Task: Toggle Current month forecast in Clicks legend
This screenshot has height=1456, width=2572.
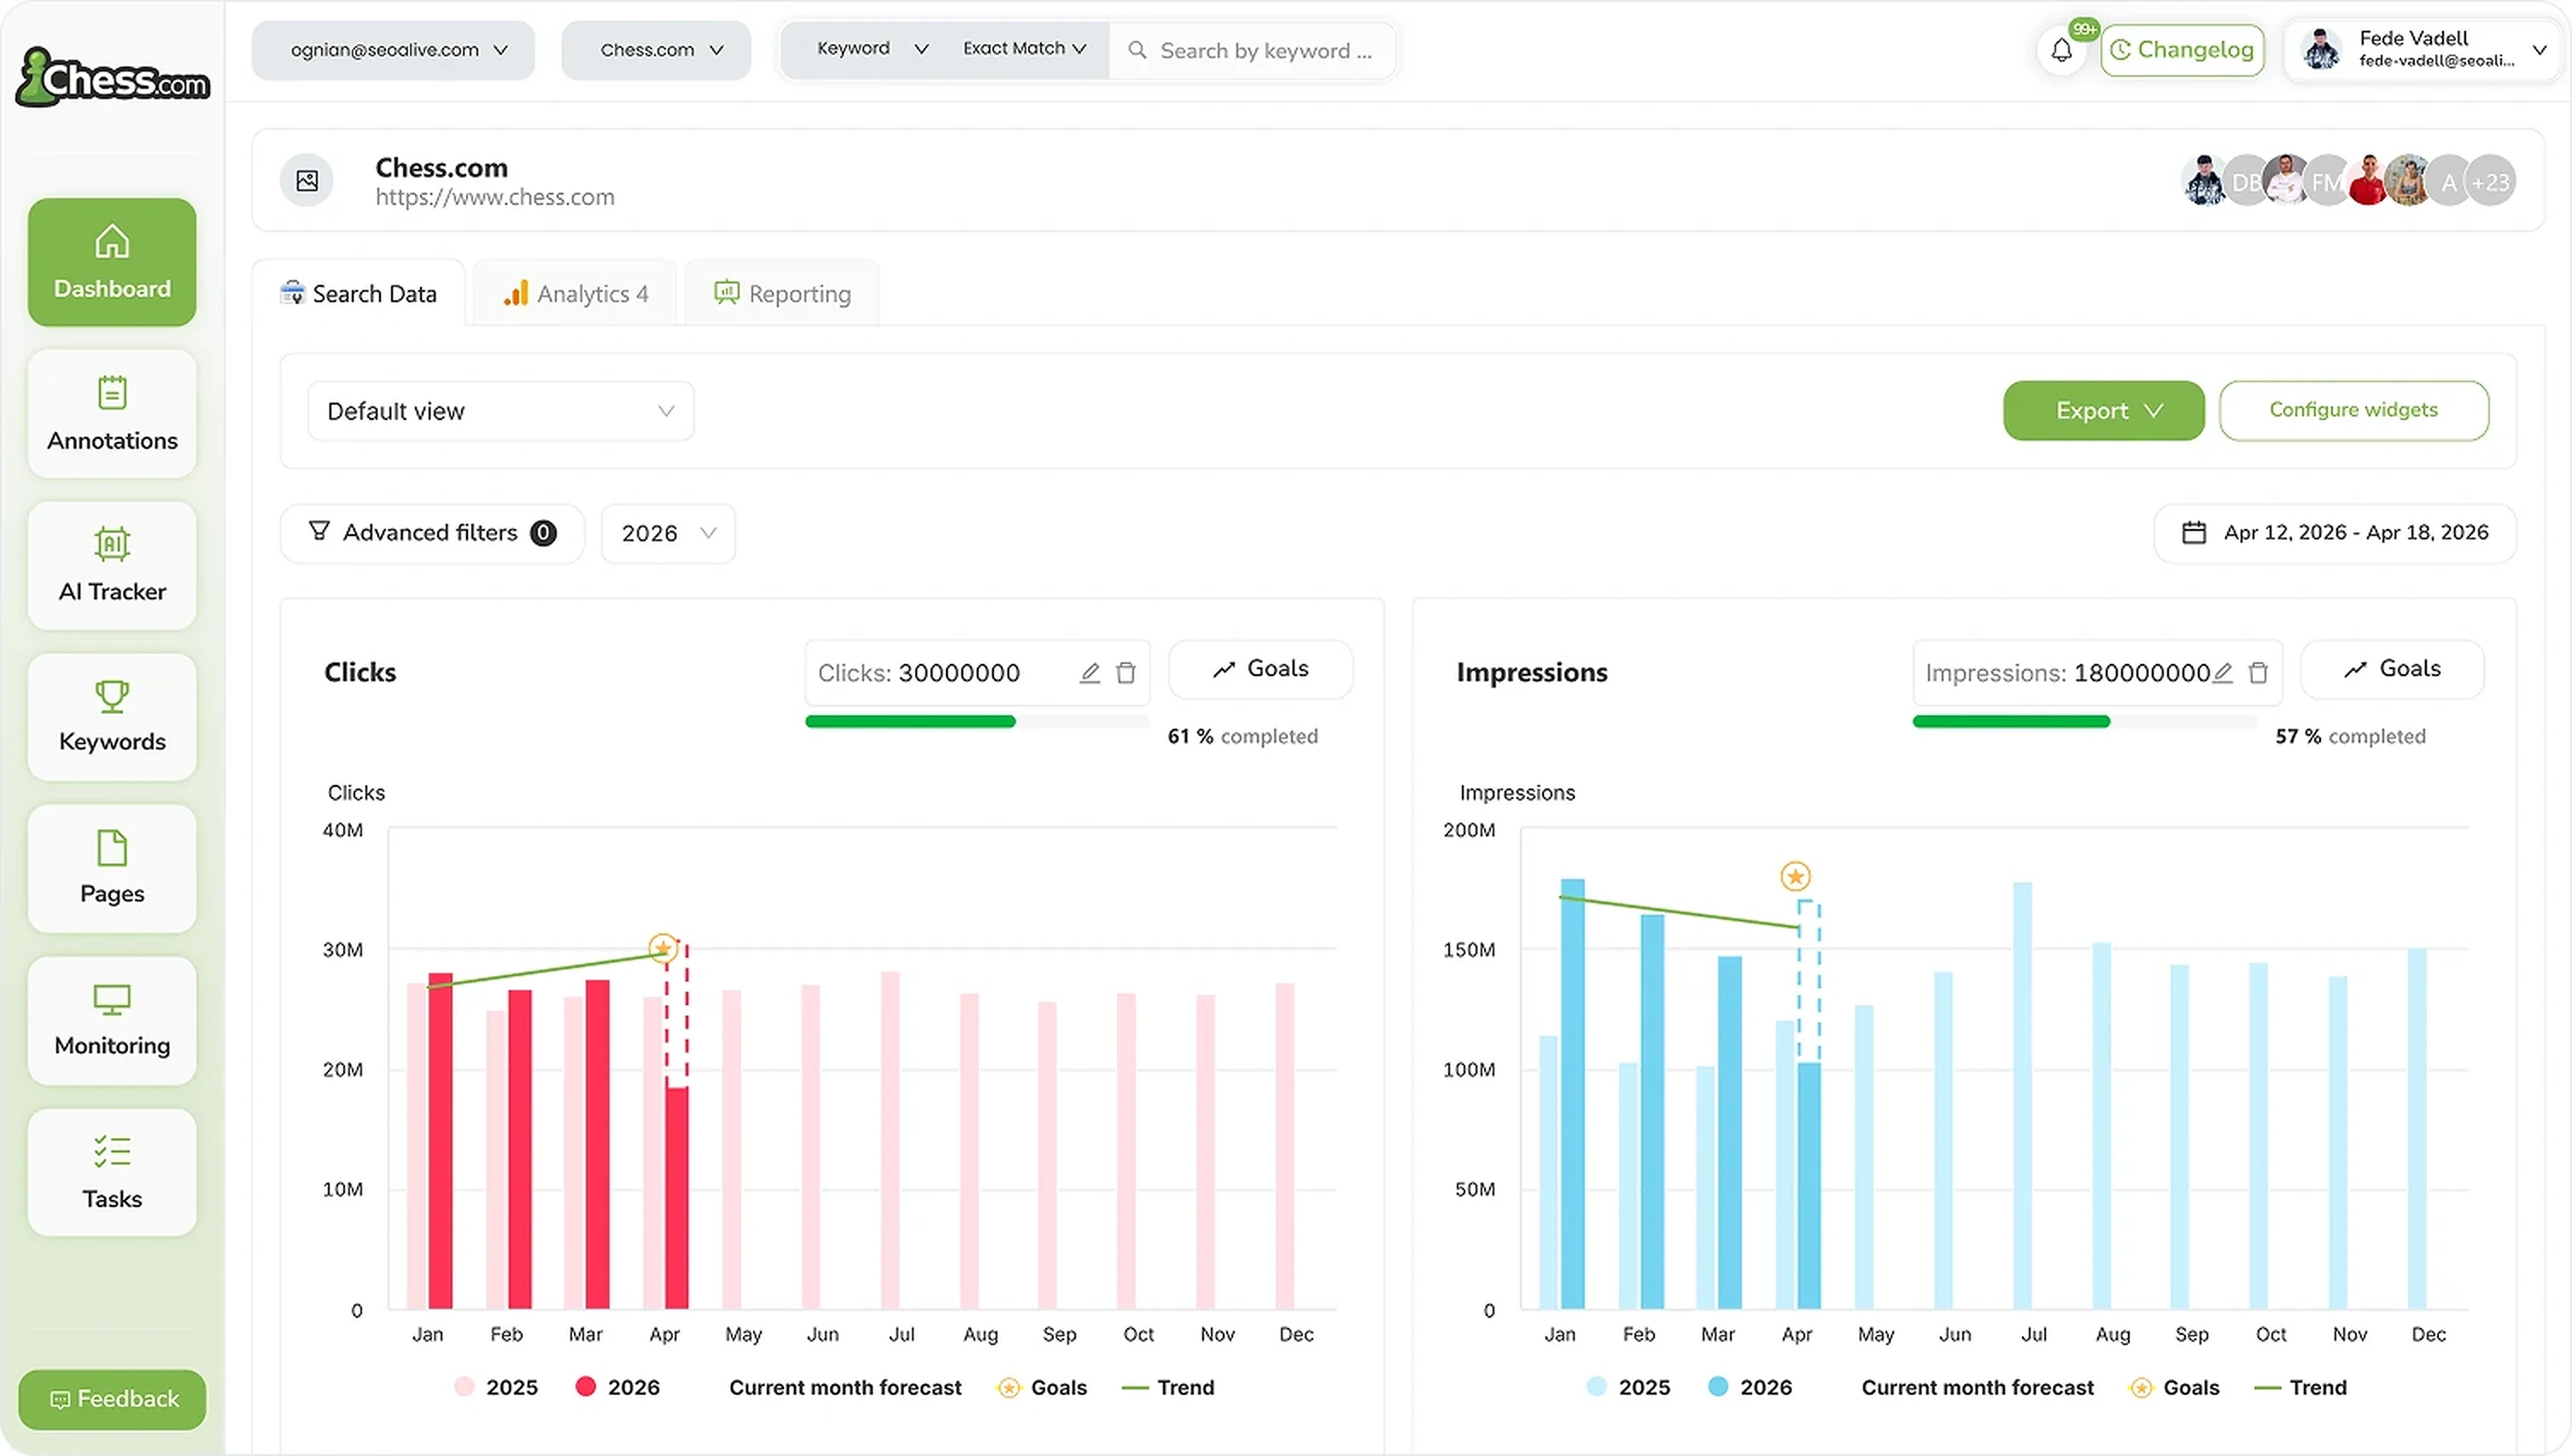Action: click(x=845, y=1387)
